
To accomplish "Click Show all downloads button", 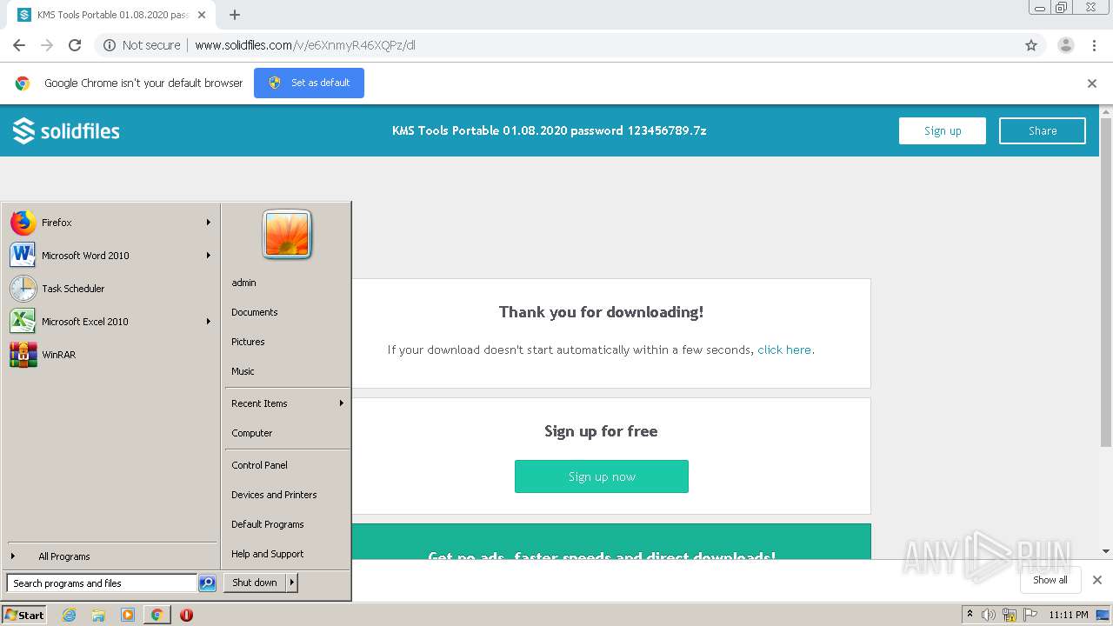I will coord(1050,580).
